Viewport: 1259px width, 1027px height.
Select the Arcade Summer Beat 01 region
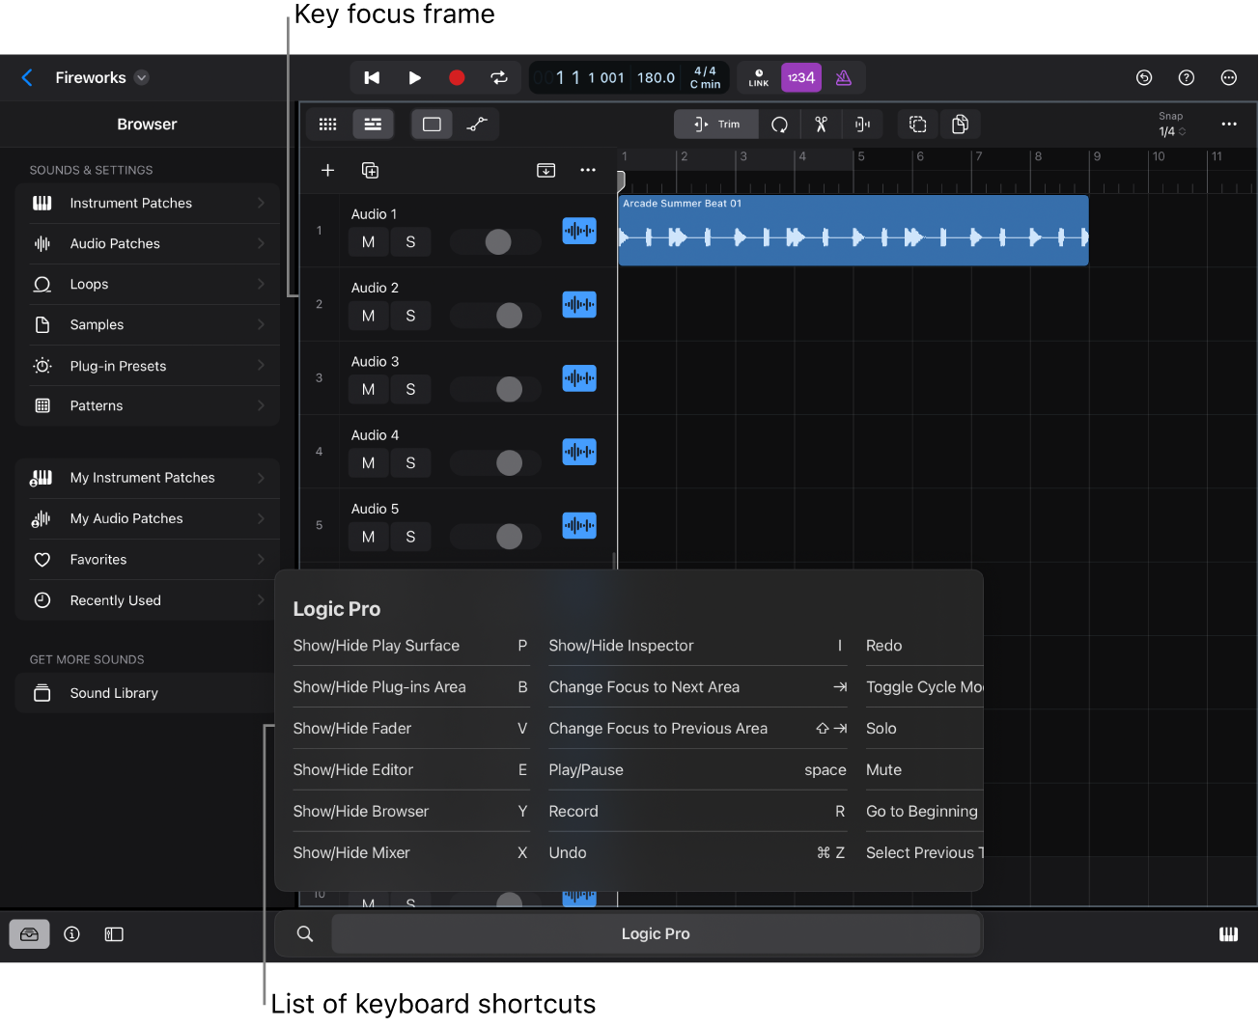(x=853, y=231)
